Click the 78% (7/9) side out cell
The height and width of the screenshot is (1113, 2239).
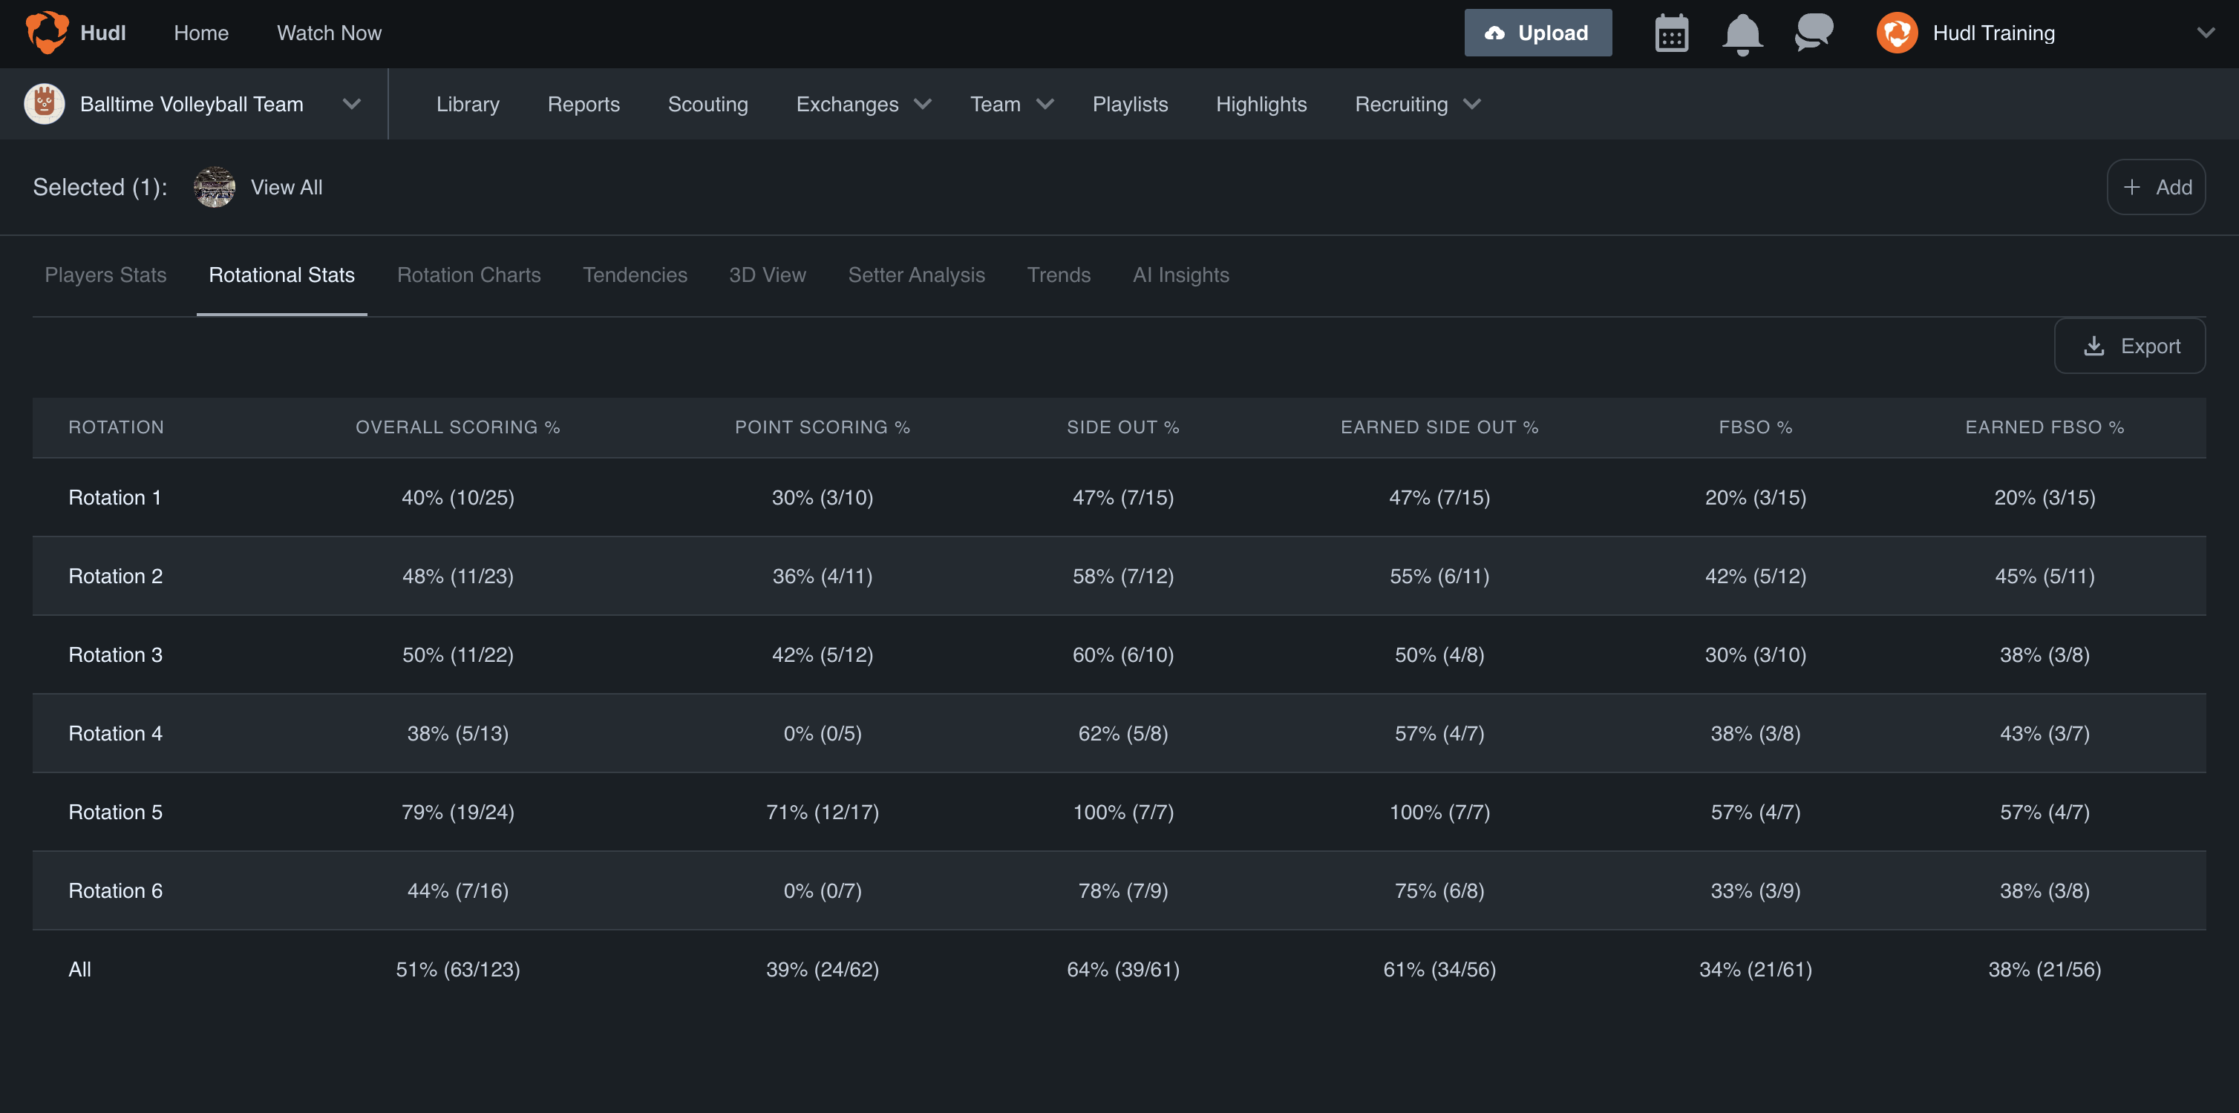click(x=1123, y=890)
